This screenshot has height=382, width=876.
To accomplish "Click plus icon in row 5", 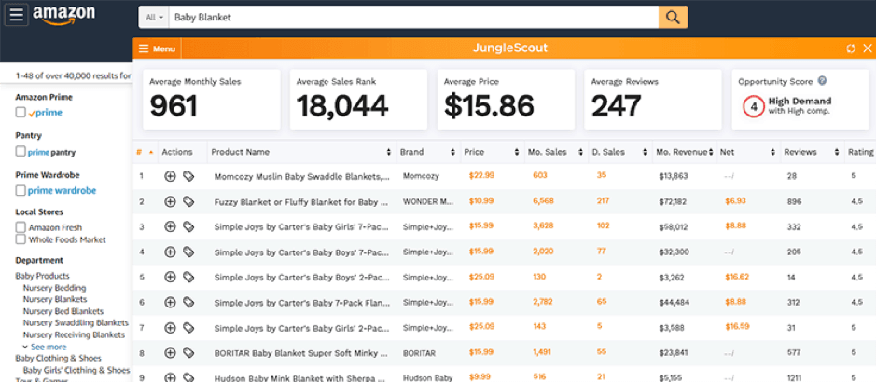I will pos(170,277).
